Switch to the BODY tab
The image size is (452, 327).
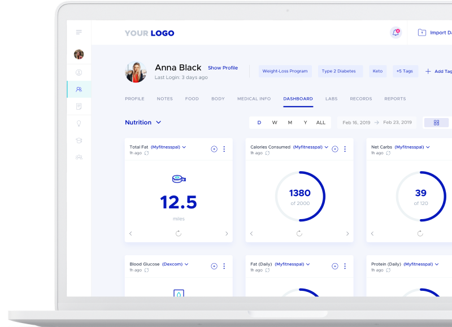click(218, 99)
